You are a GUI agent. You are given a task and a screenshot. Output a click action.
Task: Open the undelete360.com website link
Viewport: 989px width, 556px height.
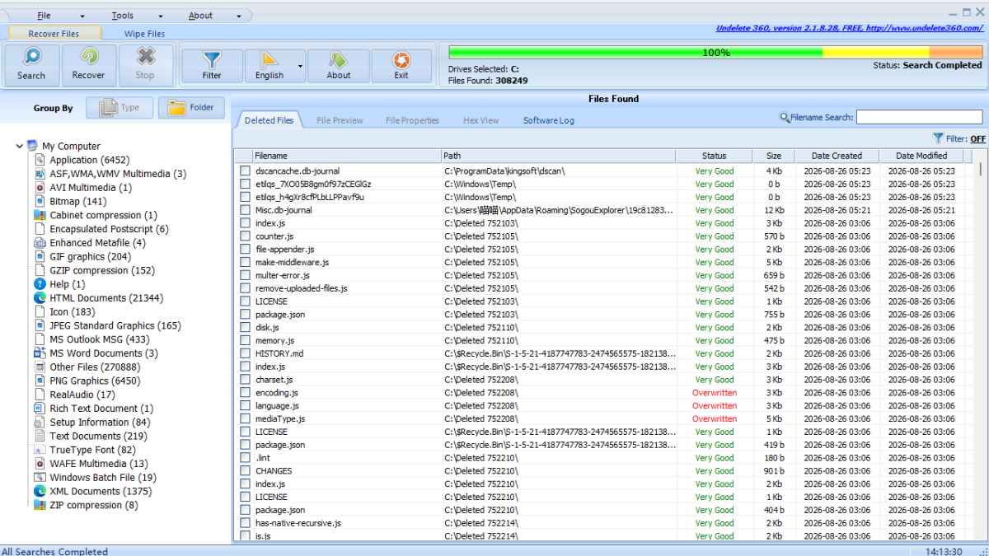coord(849,28)
